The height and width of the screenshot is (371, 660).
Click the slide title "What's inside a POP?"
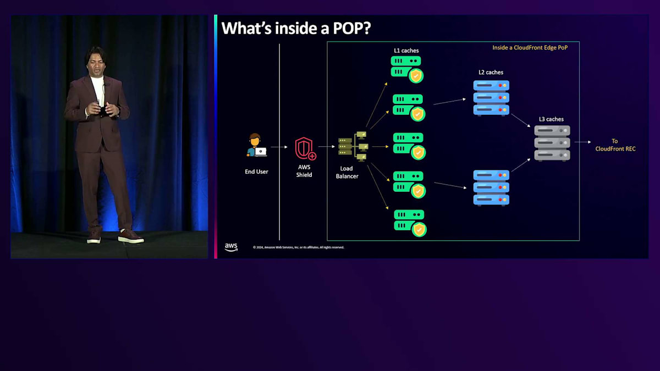click(x=296, y=28)
